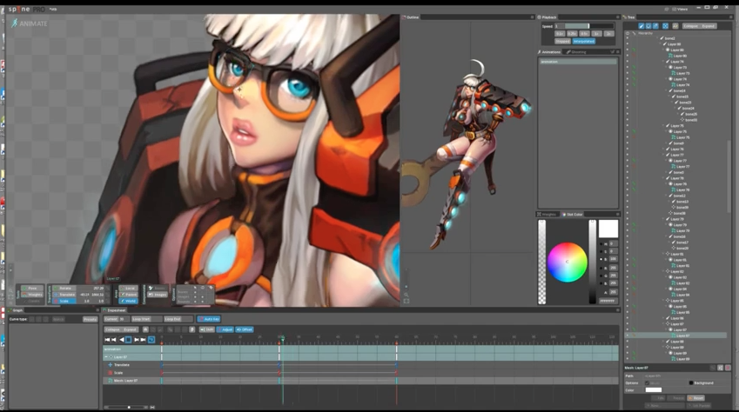
Task: Jump to first frame in dopesheet playback
Action: (107, 340)
